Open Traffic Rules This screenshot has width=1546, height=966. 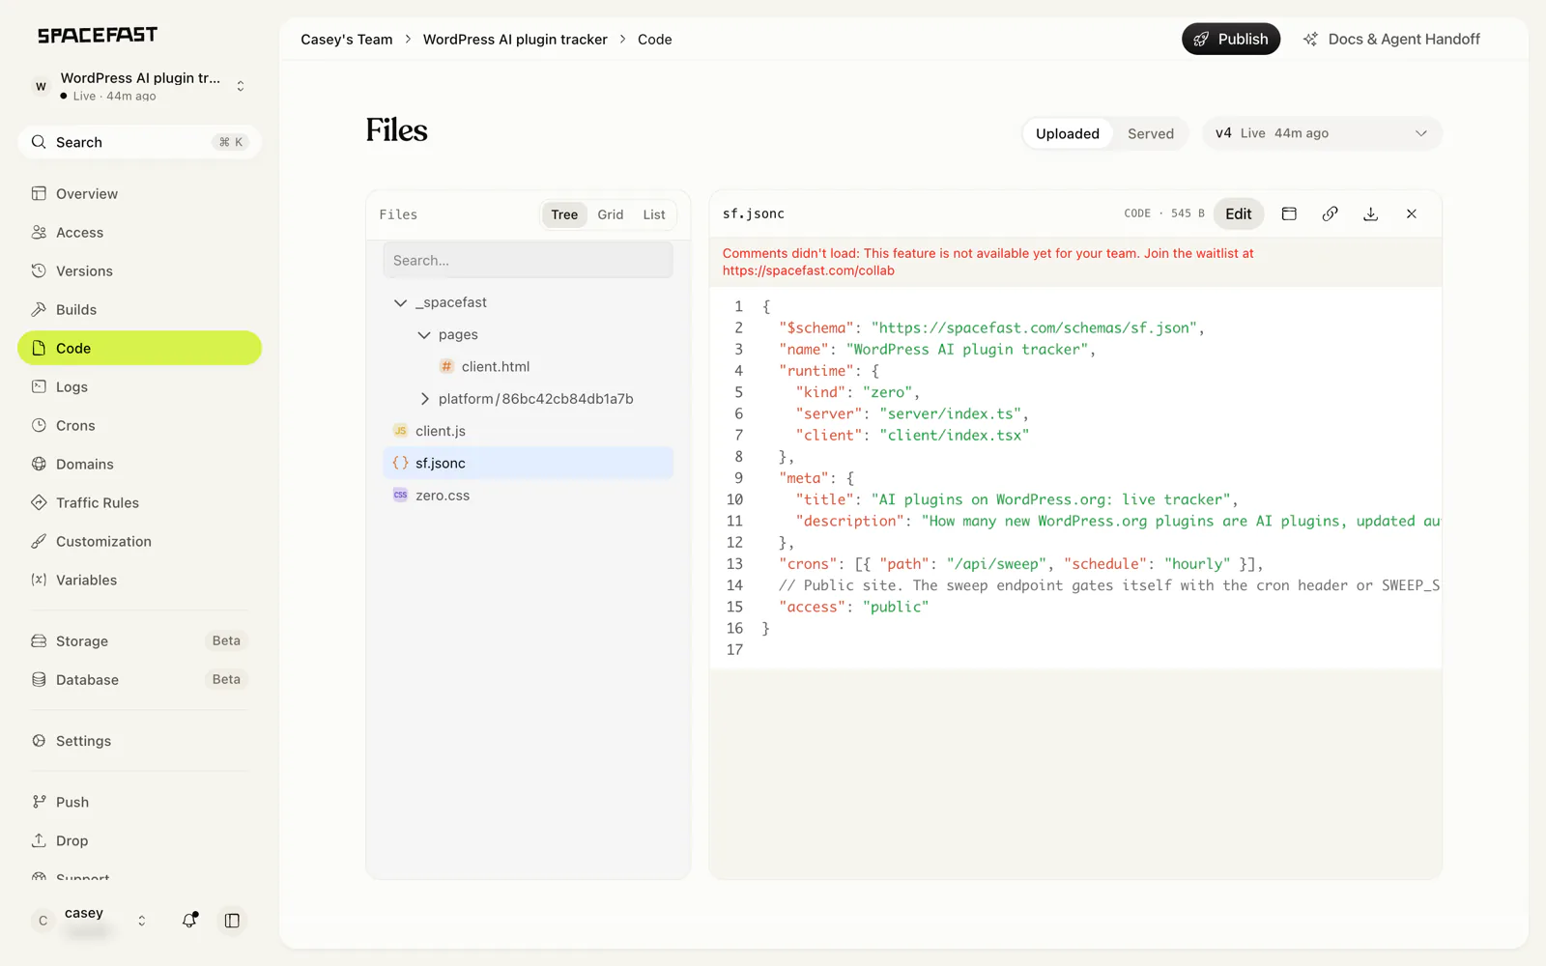139,502
